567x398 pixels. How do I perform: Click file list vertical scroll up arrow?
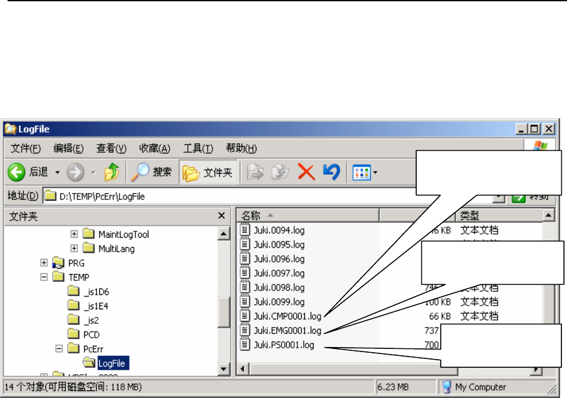click(x=549, y=216)
